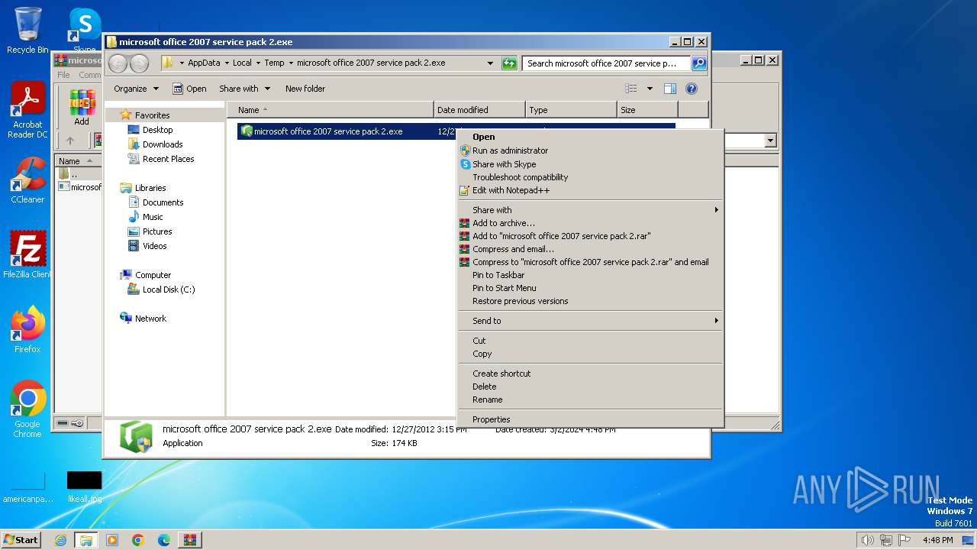Click Explorer Forward navigation button
Screen dimensions: 977x550
140,63
